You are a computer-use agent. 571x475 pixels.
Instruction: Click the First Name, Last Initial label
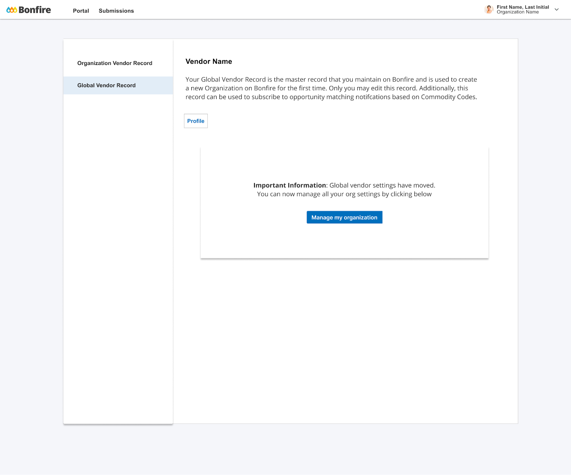coord(523,7)
